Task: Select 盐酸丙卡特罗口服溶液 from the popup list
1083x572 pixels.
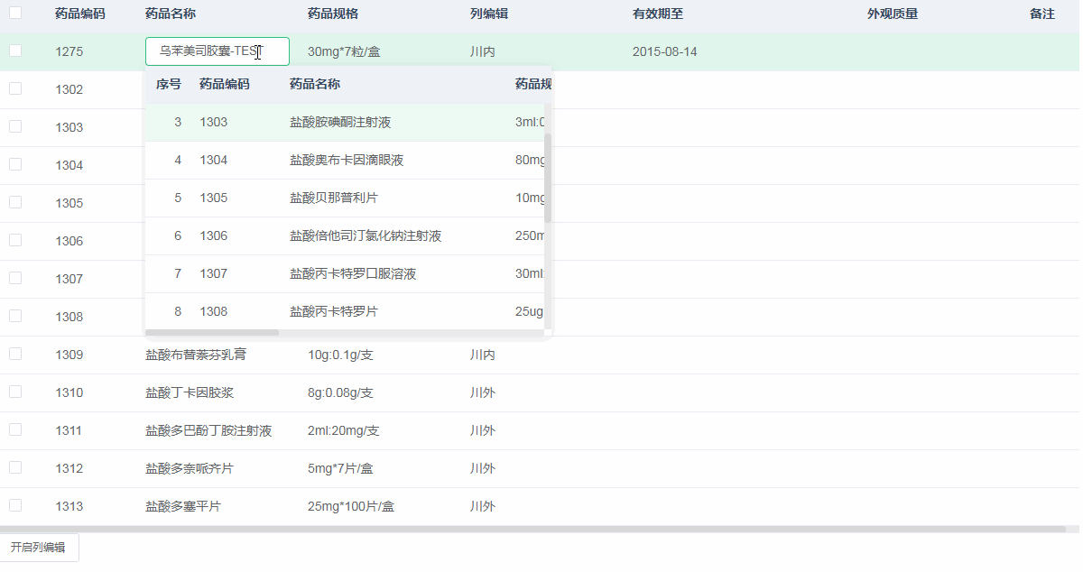Action: [x=352, y=273]
